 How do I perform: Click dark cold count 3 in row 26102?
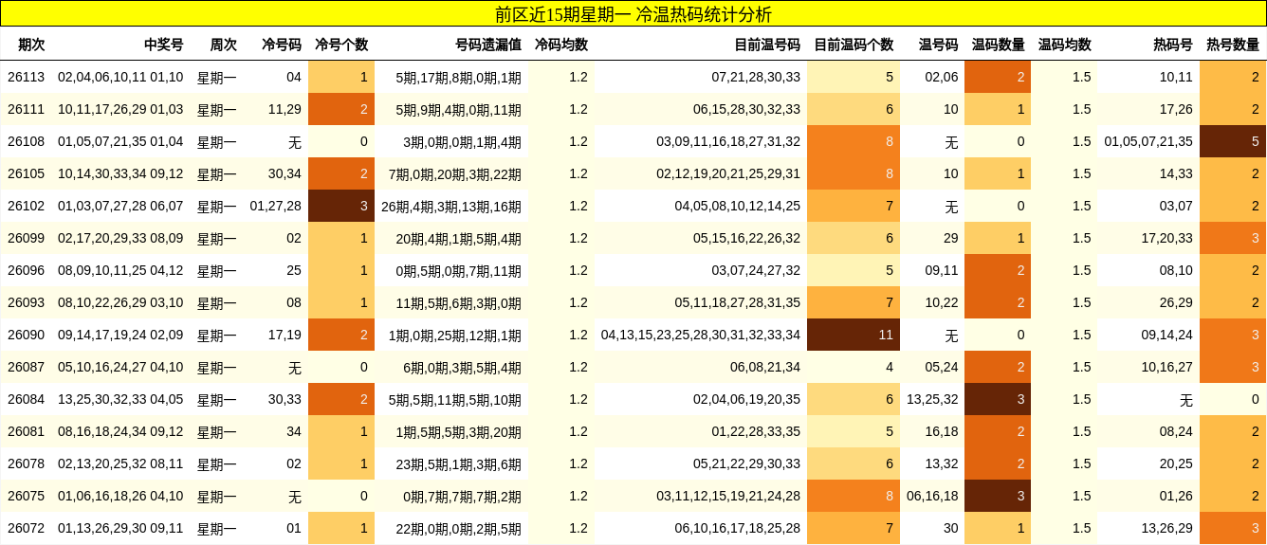pos(341,206)
